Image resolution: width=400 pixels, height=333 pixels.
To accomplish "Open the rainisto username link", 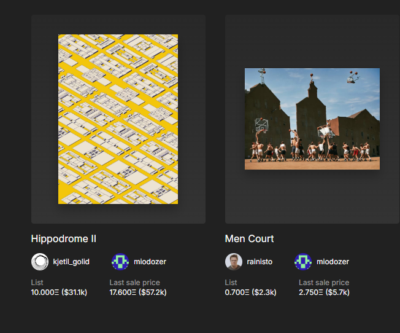I will (260, 262).
